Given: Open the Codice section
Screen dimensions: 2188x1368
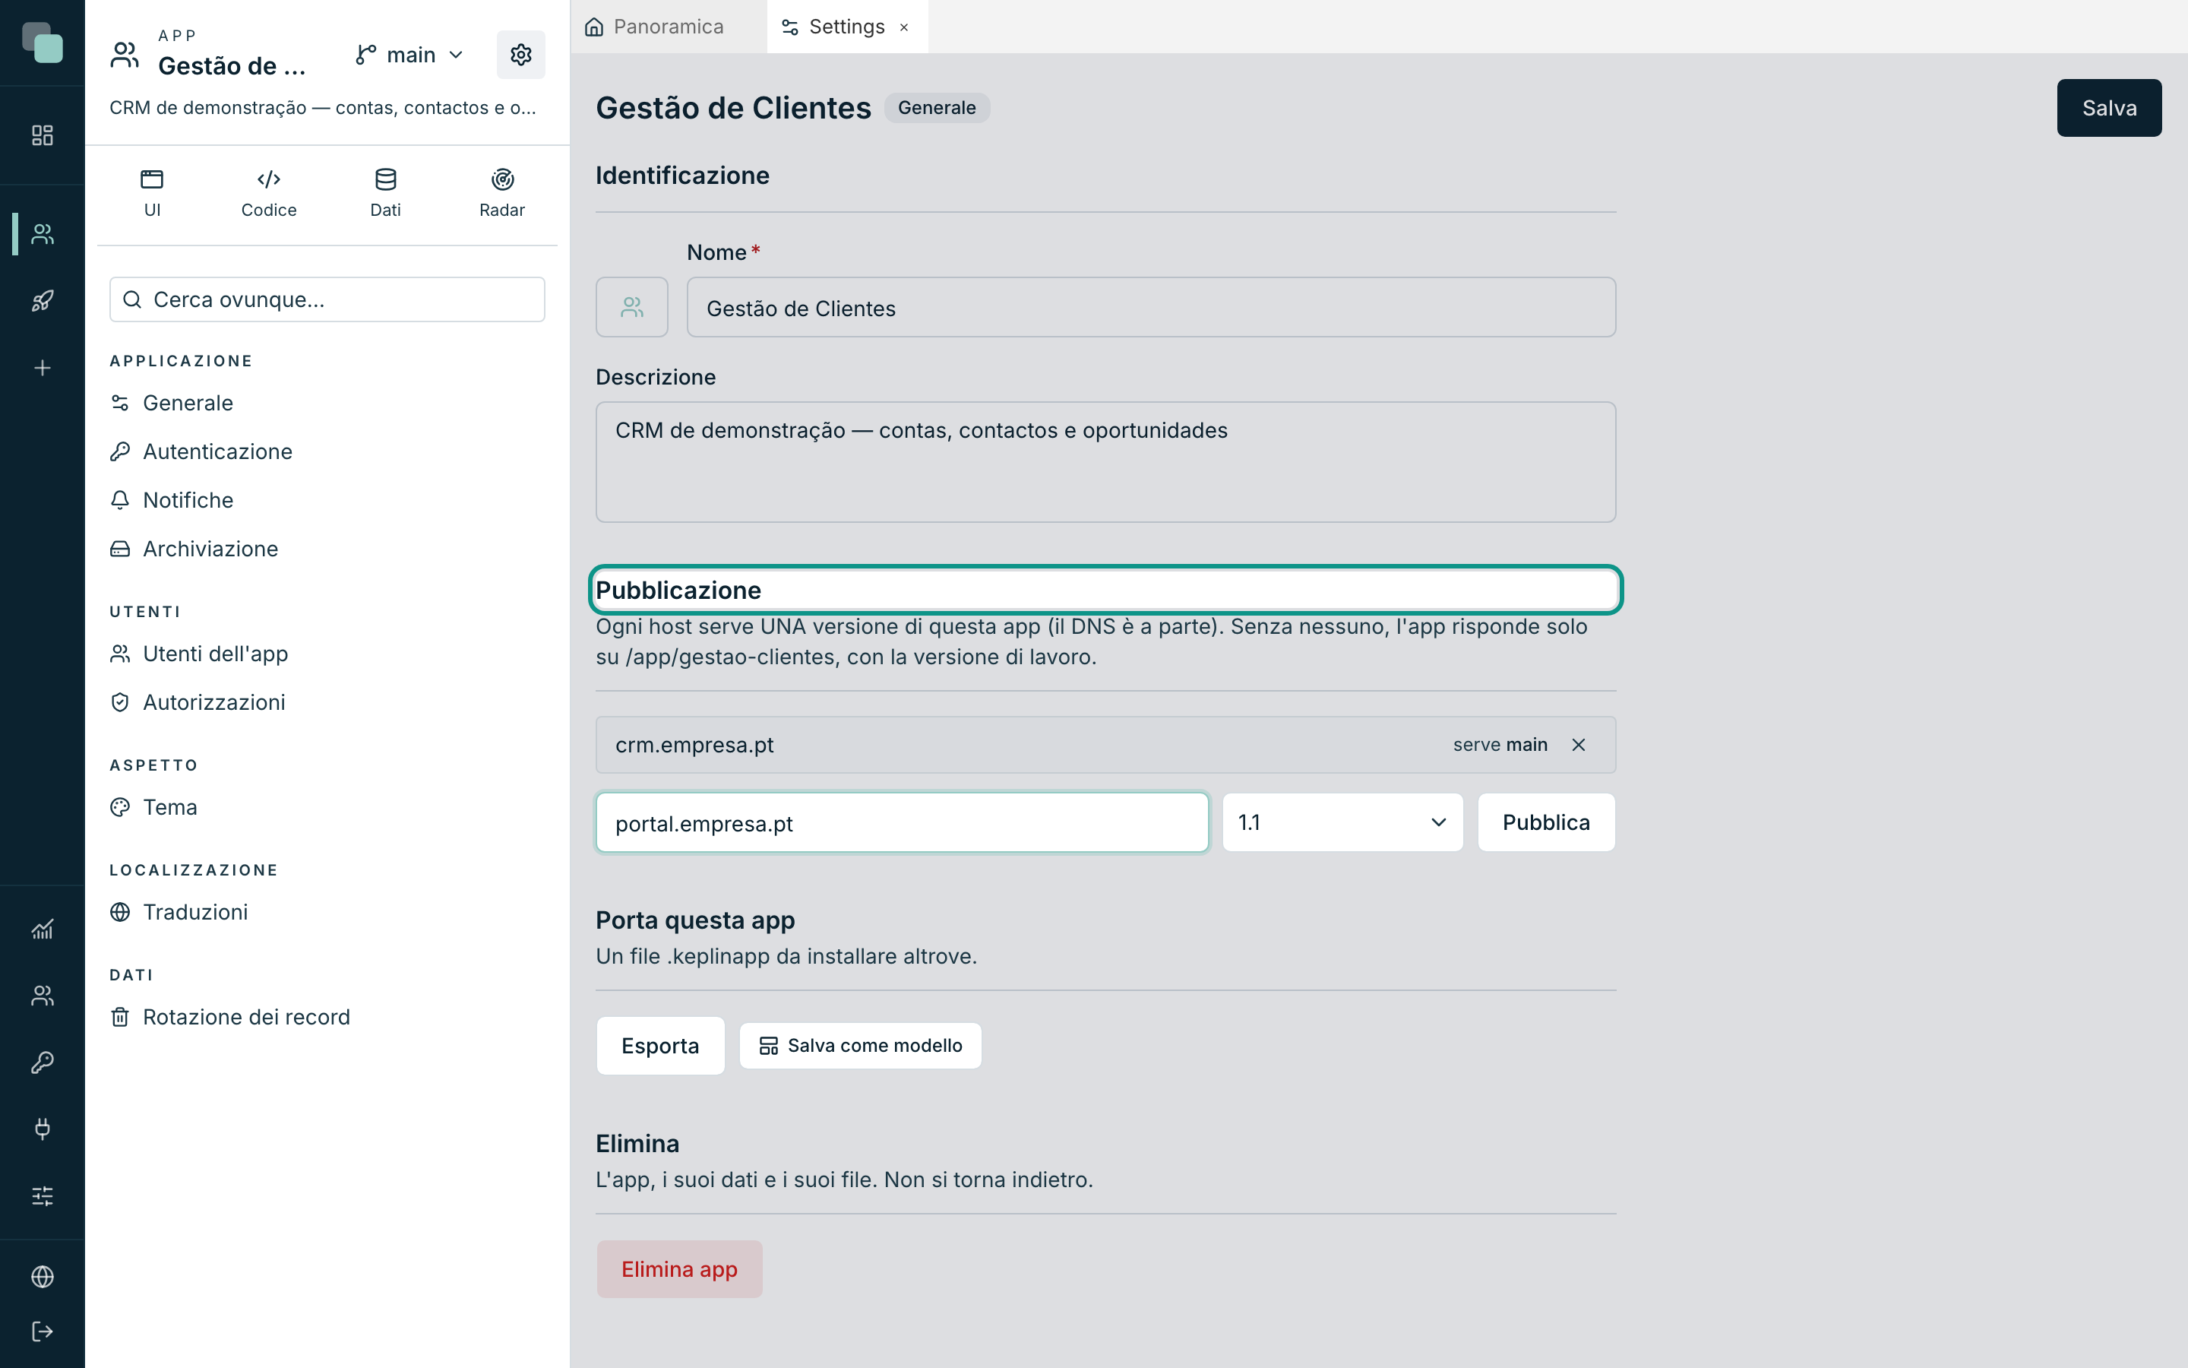Looking at the screenshot, I should 268,193.
